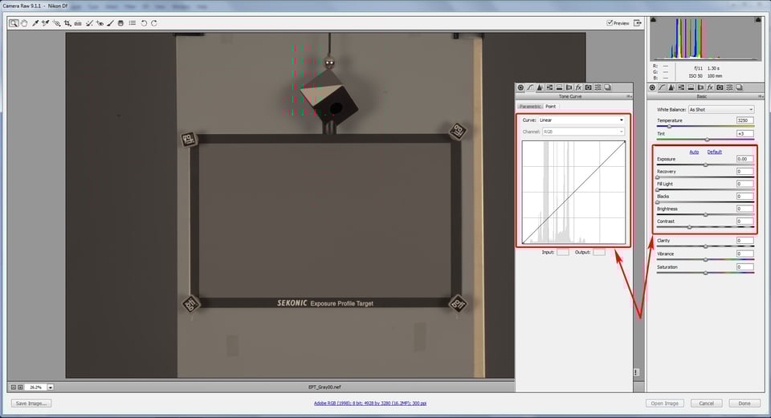Click the tone curve Input value field
The height and width of the screenshot is (418, 771).
(562, 253)
